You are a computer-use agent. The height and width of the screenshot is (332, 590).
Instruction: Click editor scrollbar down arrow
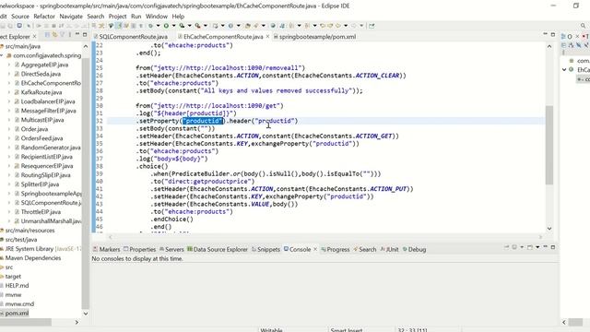(549, 229)
